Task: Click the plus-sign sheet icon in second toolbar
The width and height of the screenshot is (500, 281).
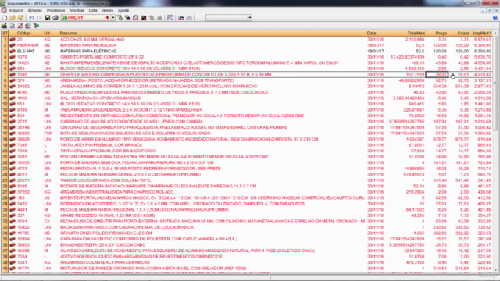Action: (12, 26)
